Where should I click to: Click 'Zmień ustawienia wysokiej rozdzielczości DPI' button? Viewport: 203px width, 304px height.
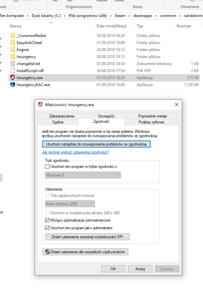[x=87, y=237]
